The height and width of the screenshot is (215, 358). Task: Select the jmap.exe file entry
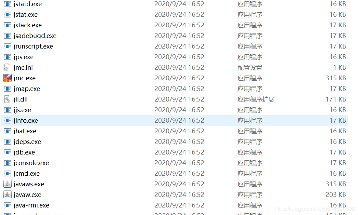(175, 89)
